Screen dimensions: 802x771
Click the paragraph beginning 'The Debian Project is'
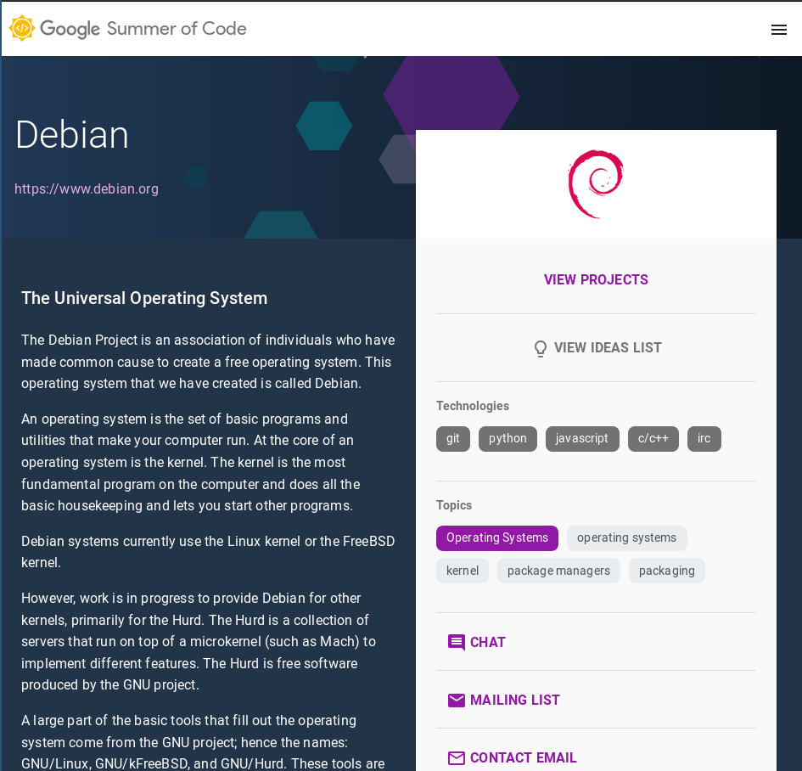coord(208,362)
